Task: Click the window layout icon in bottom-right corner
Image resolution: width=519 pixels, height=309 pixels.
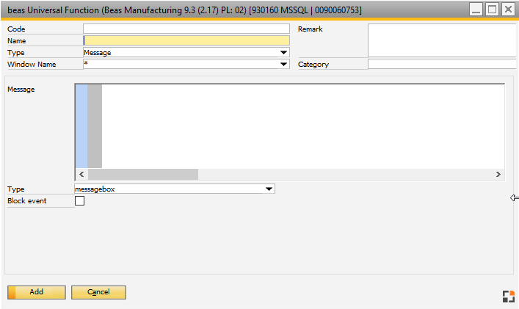Action: pyautogui.click(x=508, y=297)
